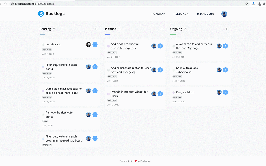Click plus icon in Planned column
The height and width of the screenshot is (166, 266).
pos(161,29)
